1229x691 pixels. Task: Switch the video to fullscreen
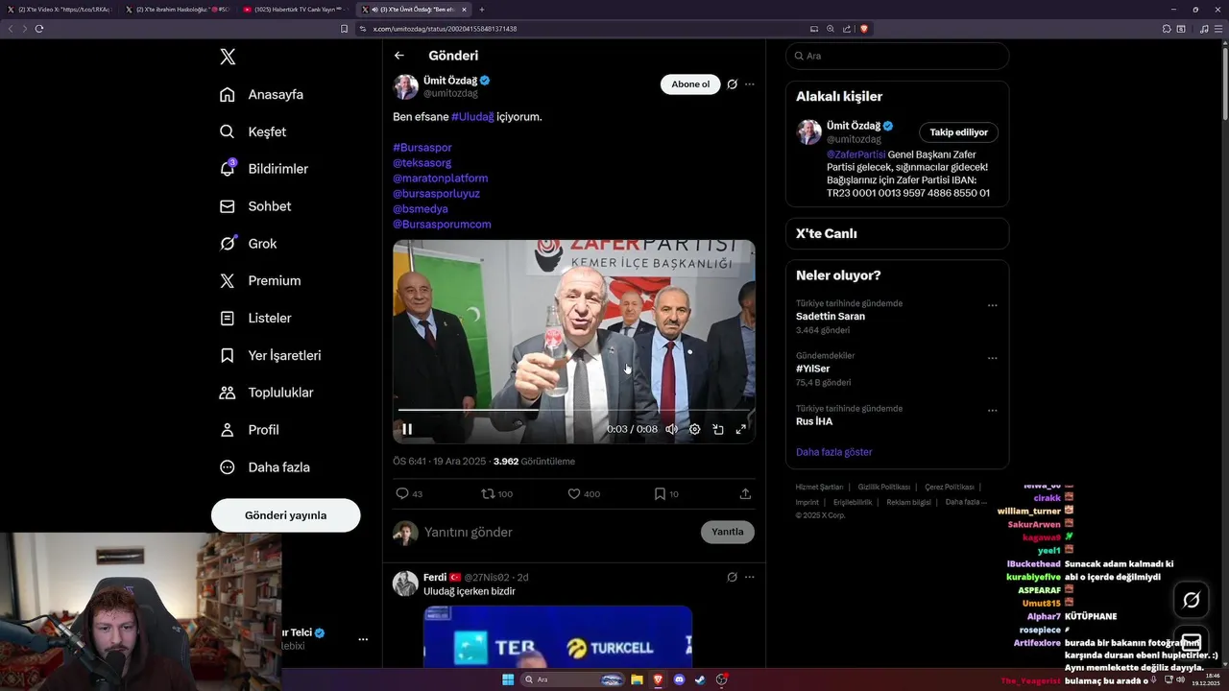[740, 429]
